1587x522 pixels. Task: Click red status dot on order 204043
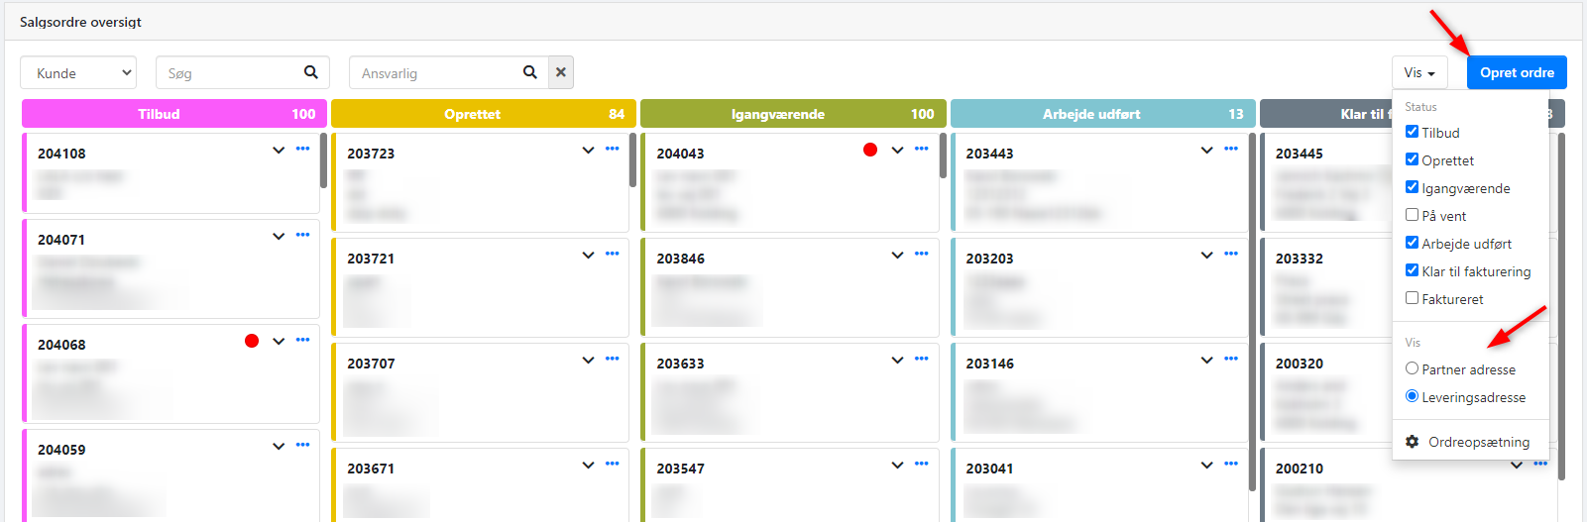(x=870, y=150)
